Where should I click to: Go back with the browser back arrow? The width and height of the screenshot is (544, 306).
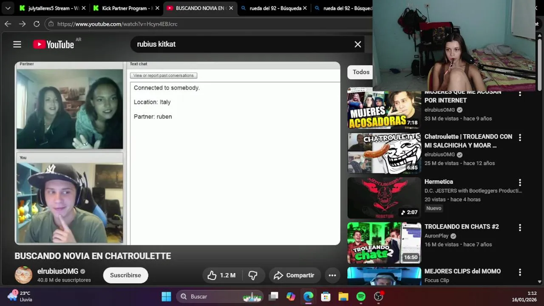[x=8, y=24]
